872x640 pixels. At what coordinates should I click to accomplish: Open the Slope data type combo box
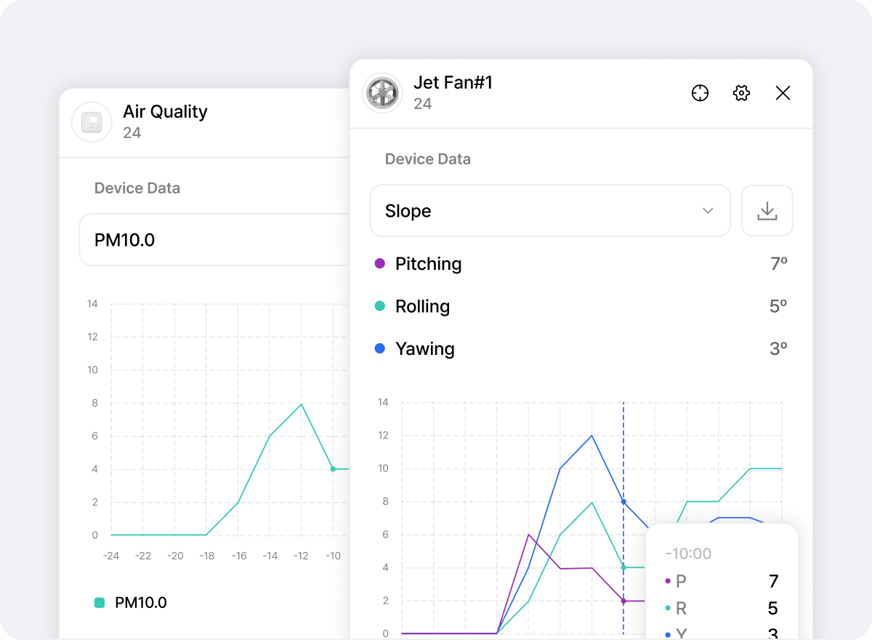(549, 211)
